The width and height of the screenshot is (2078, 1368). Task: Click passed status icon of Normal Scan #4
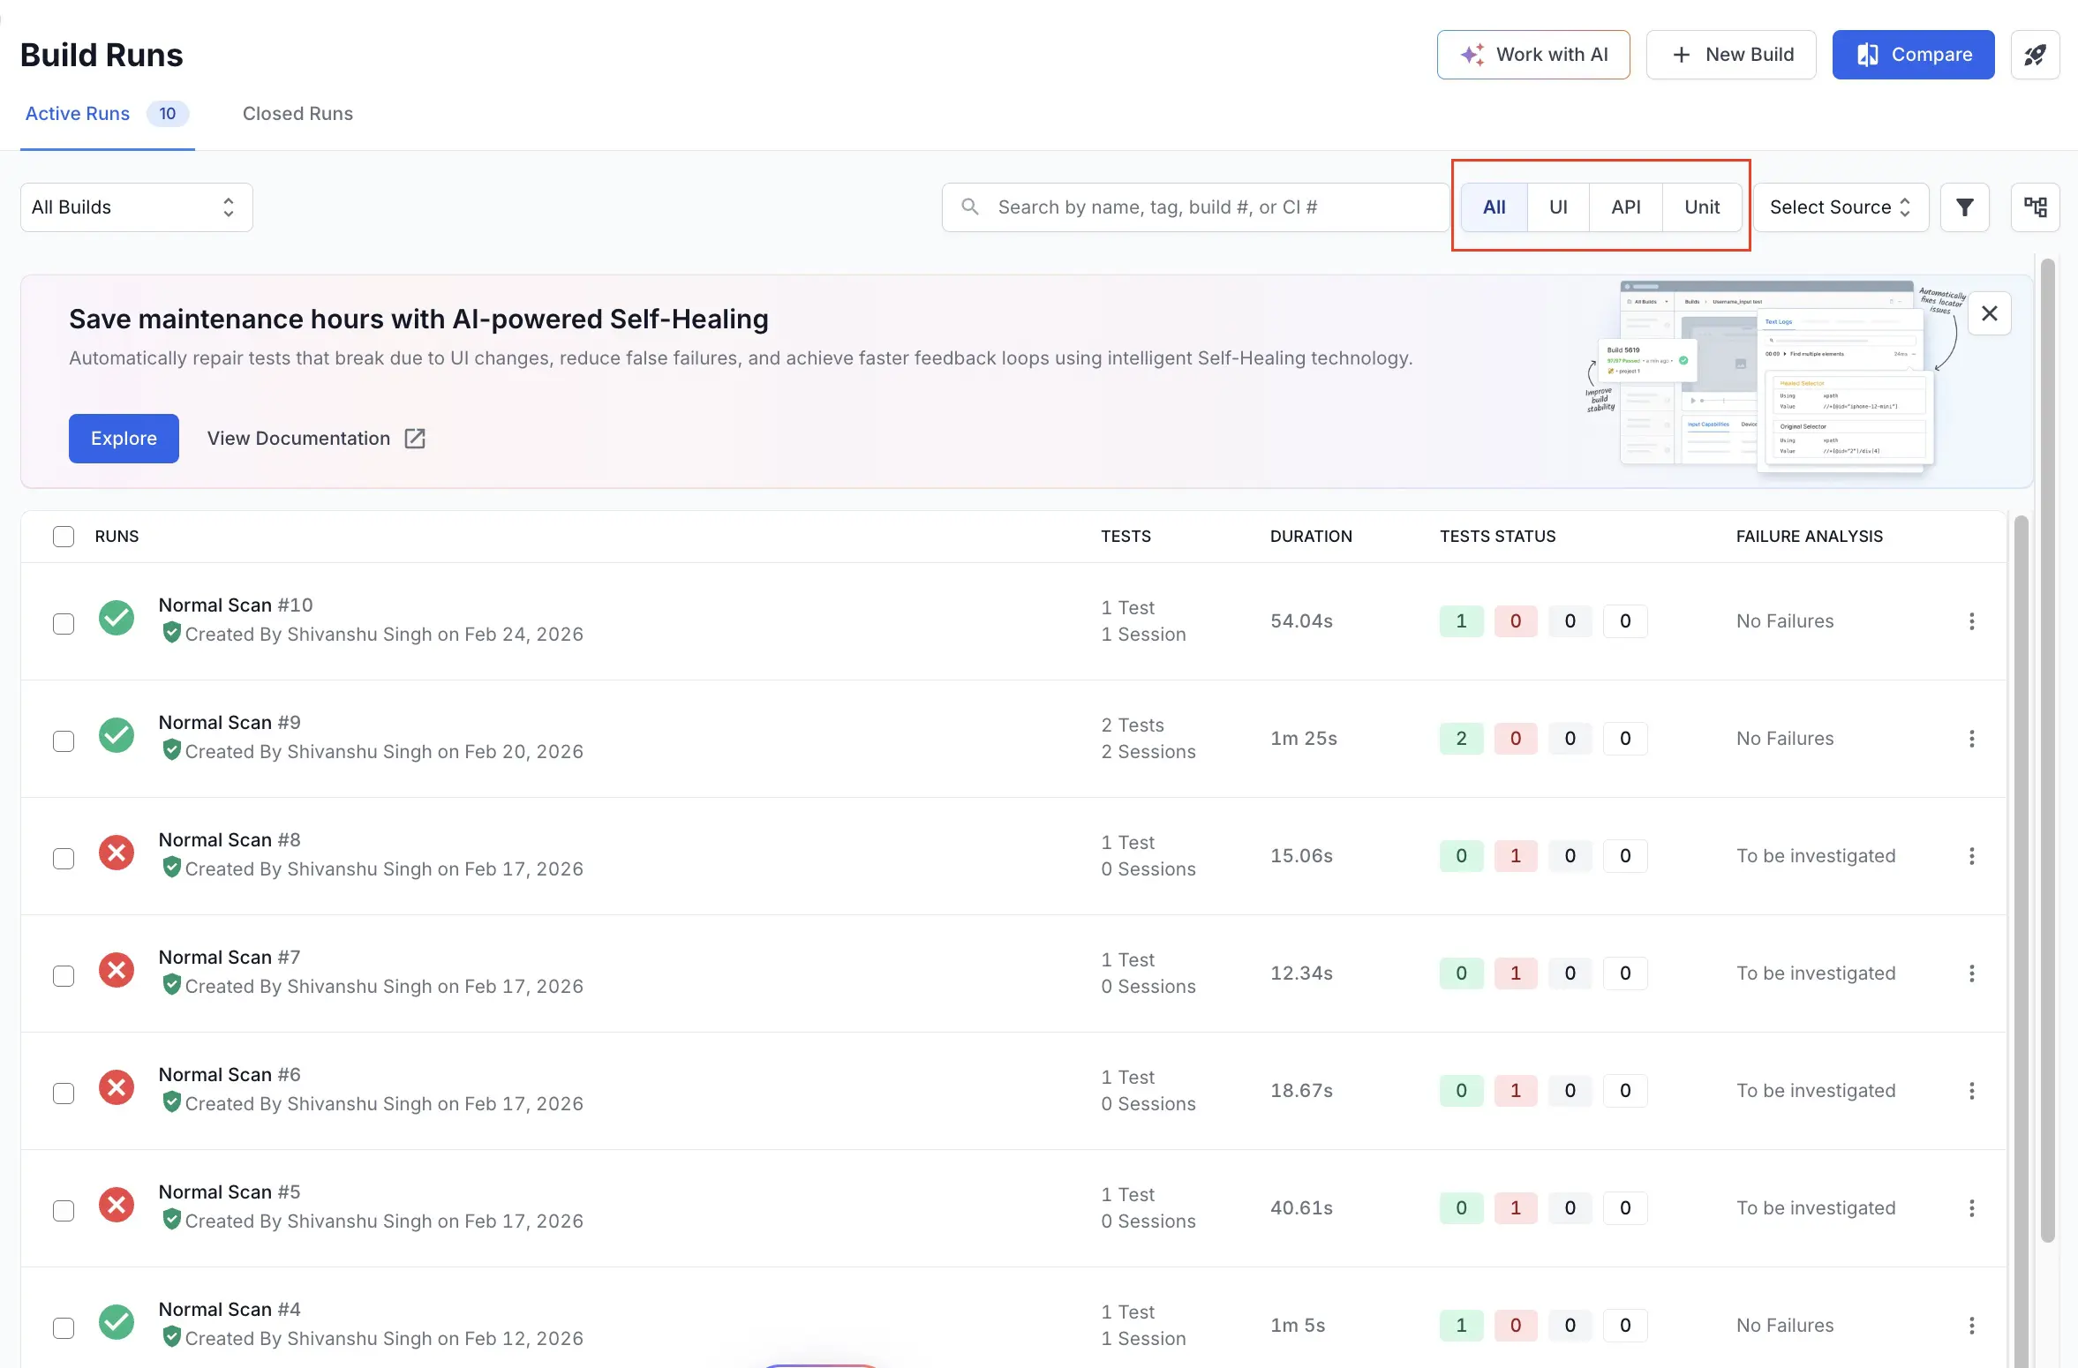tap(117, 1322)
